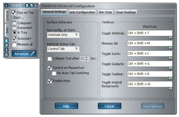Click the left arrow in the widget header
The height and width of the screenshot is (117, 179).
13,5
